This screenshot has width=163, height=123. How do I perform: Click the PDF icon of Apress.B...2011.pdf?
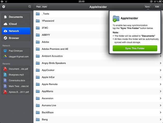[x=5, y=92]
